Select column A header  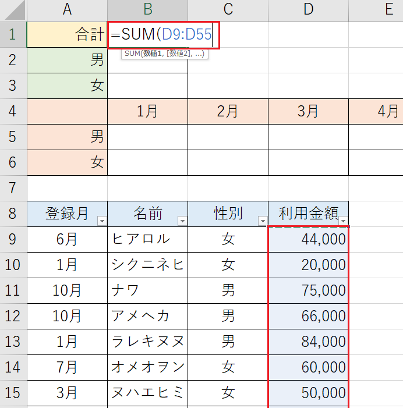tap(67, 10)
